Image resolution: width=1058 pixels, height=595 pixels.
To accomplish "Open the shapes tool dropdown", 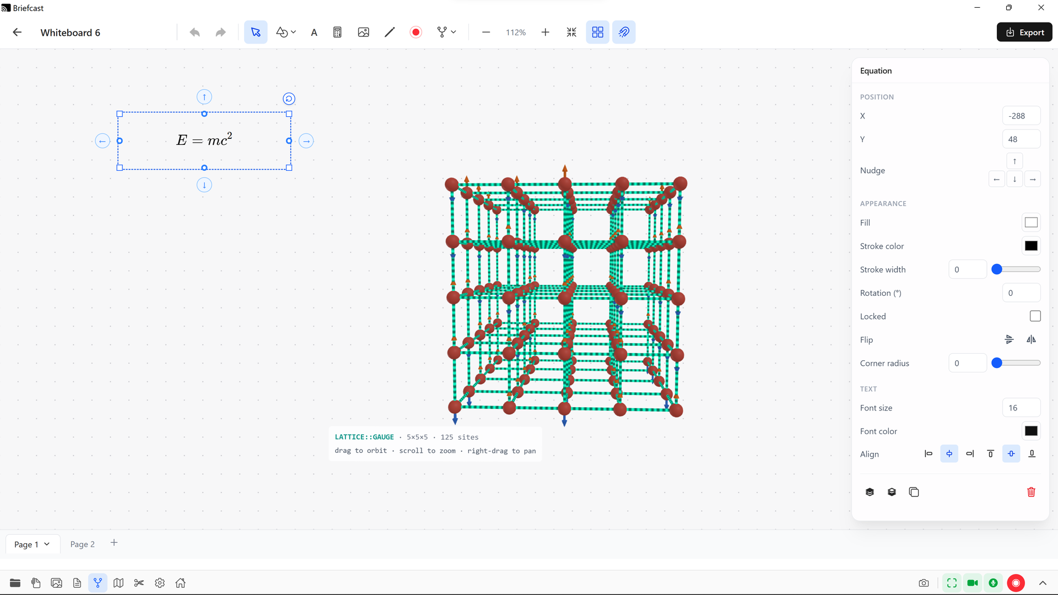I will coord(286,33).
